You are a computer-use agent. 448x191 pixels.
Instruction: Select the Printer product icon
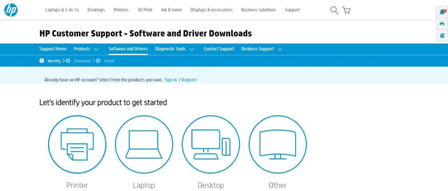point(77,145)
